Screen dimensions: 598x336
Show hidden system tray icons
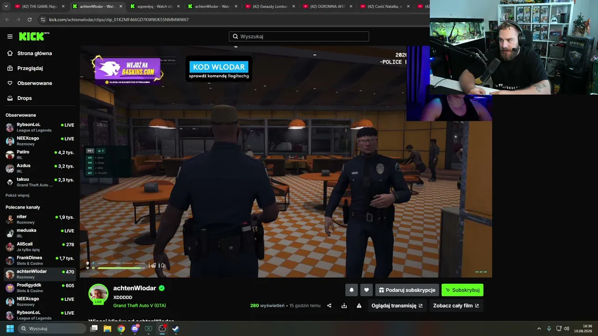tap(539, 329)
